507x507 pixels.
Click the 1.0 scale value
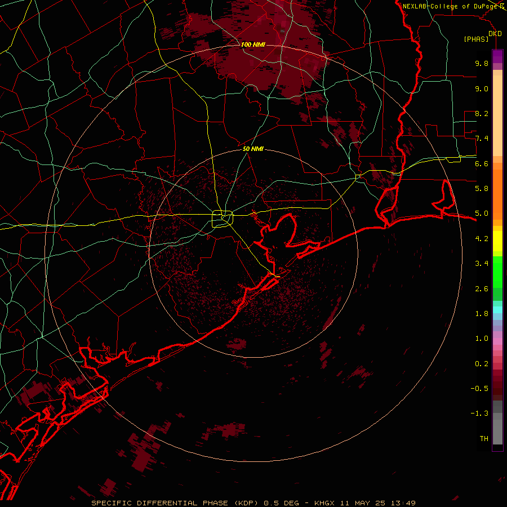[482, 339]
